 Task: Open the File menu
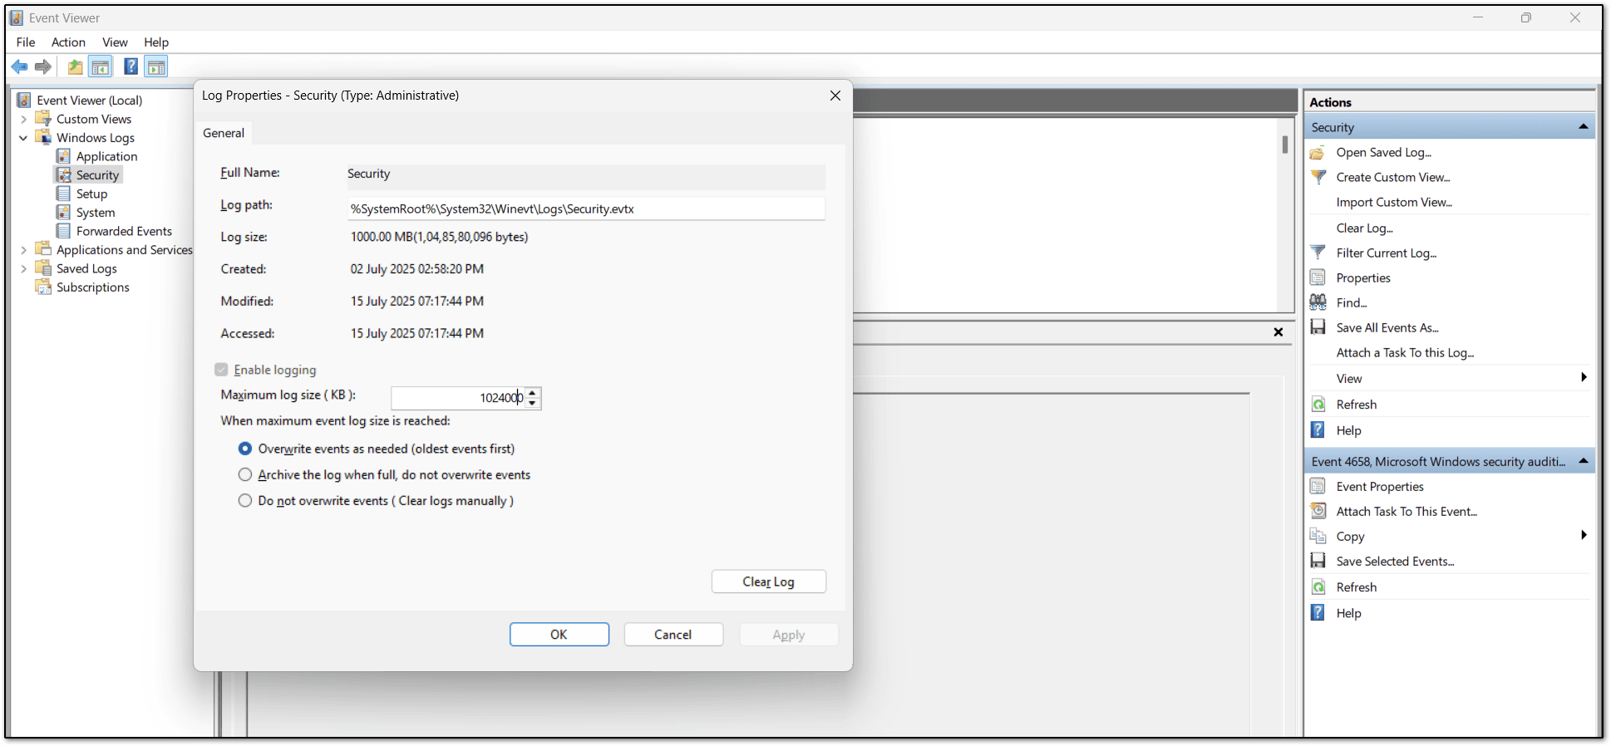pos(26,42)
